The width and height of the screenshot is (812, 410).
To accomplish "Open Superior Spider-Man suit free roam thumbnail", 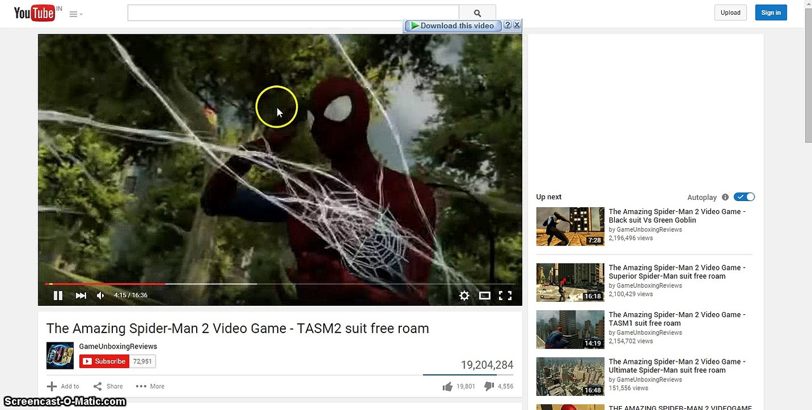I will tap(570, 282).
